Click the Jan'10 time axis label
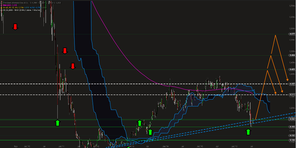The width and height of the screenshot is (296, 148). pyautogui.click(x=27, y=146)
